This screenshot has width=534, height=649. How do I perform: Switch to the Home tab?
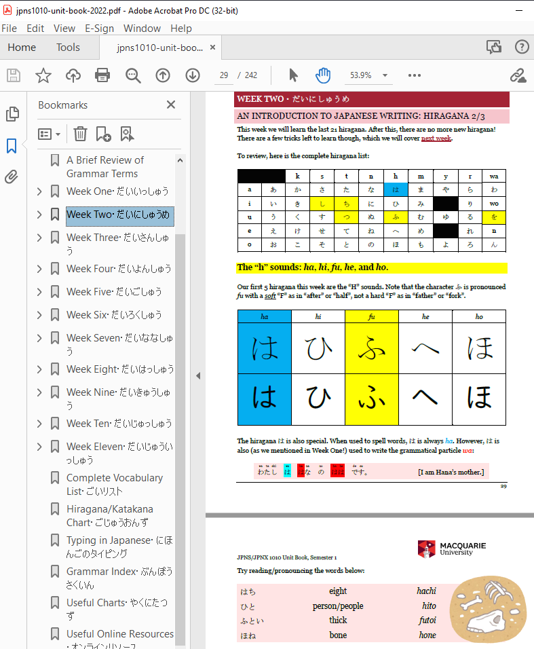[x=22, y=48]
